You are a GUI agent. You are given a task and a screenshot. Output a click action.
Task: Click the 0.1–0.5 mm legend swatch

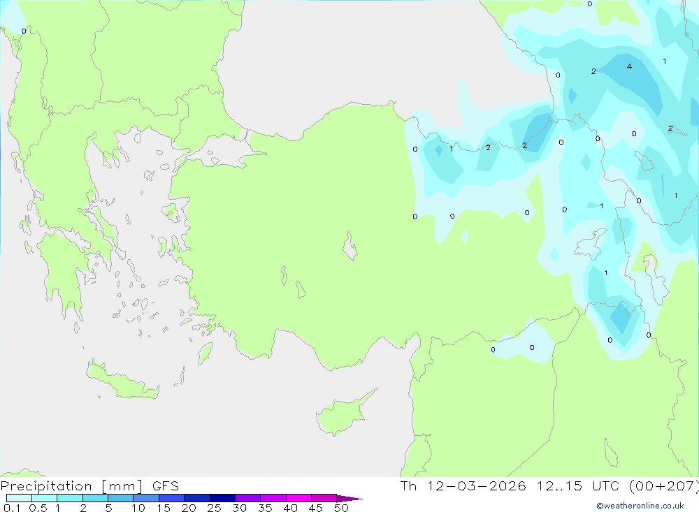click(x=19, y=498)
